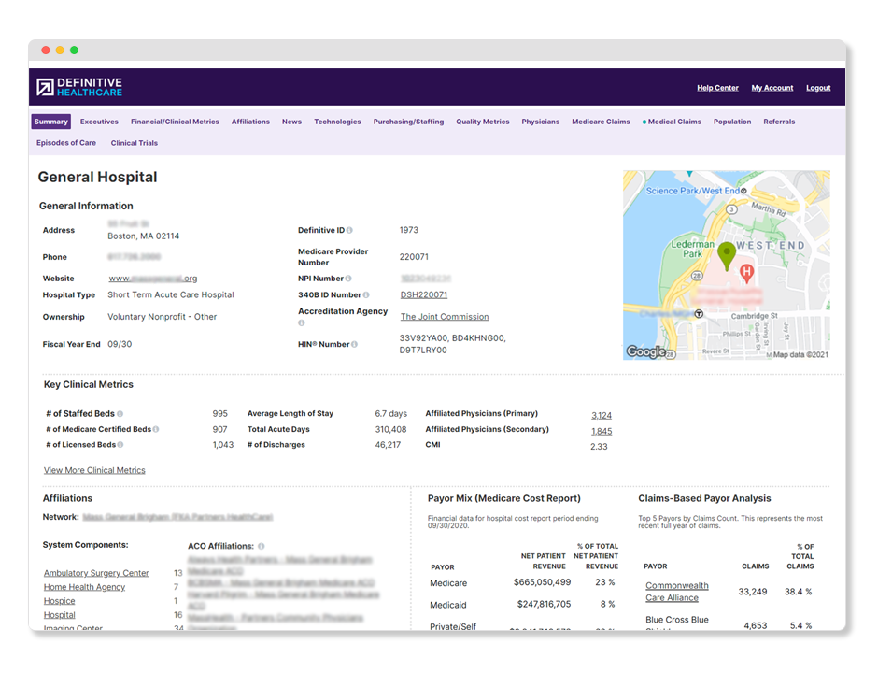
Task: Click info icon beside HIN Number
Action: [x=354, y=345]
